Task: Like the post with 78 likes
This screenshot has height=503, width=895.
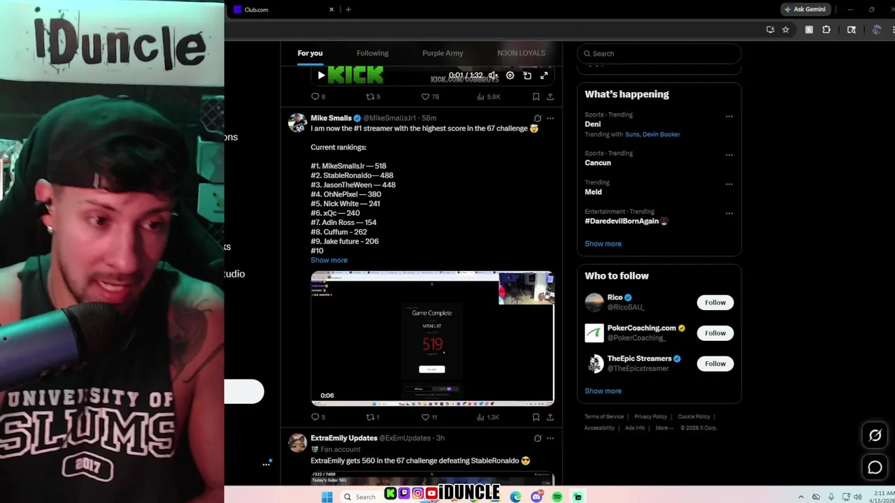Action: pos(430,96)
